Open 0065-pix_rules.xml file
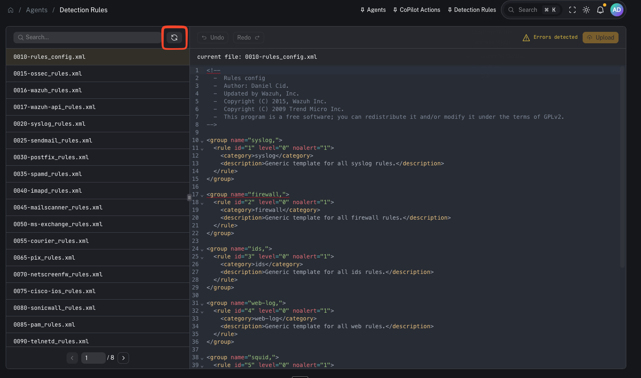Screen dimensions: 641x378 click(x=98, y=258)
